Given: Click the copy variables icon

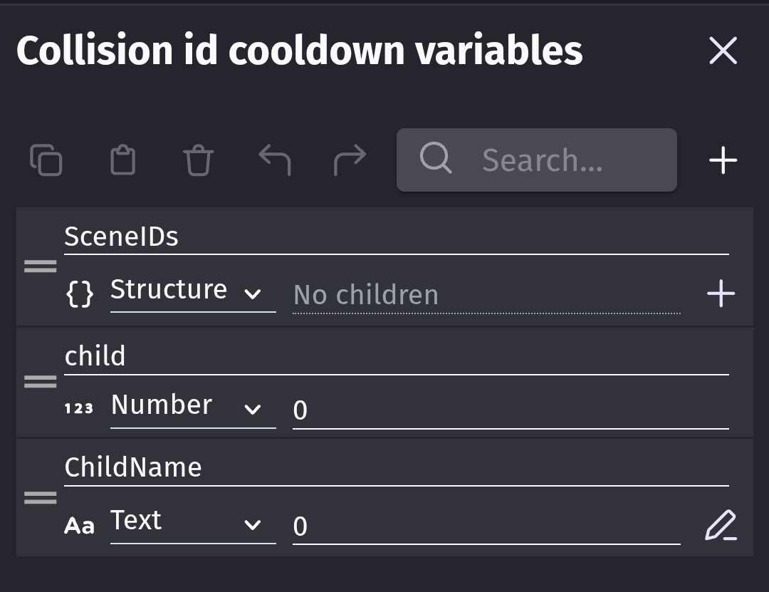Looking at the screenshot, I should 46,160.
